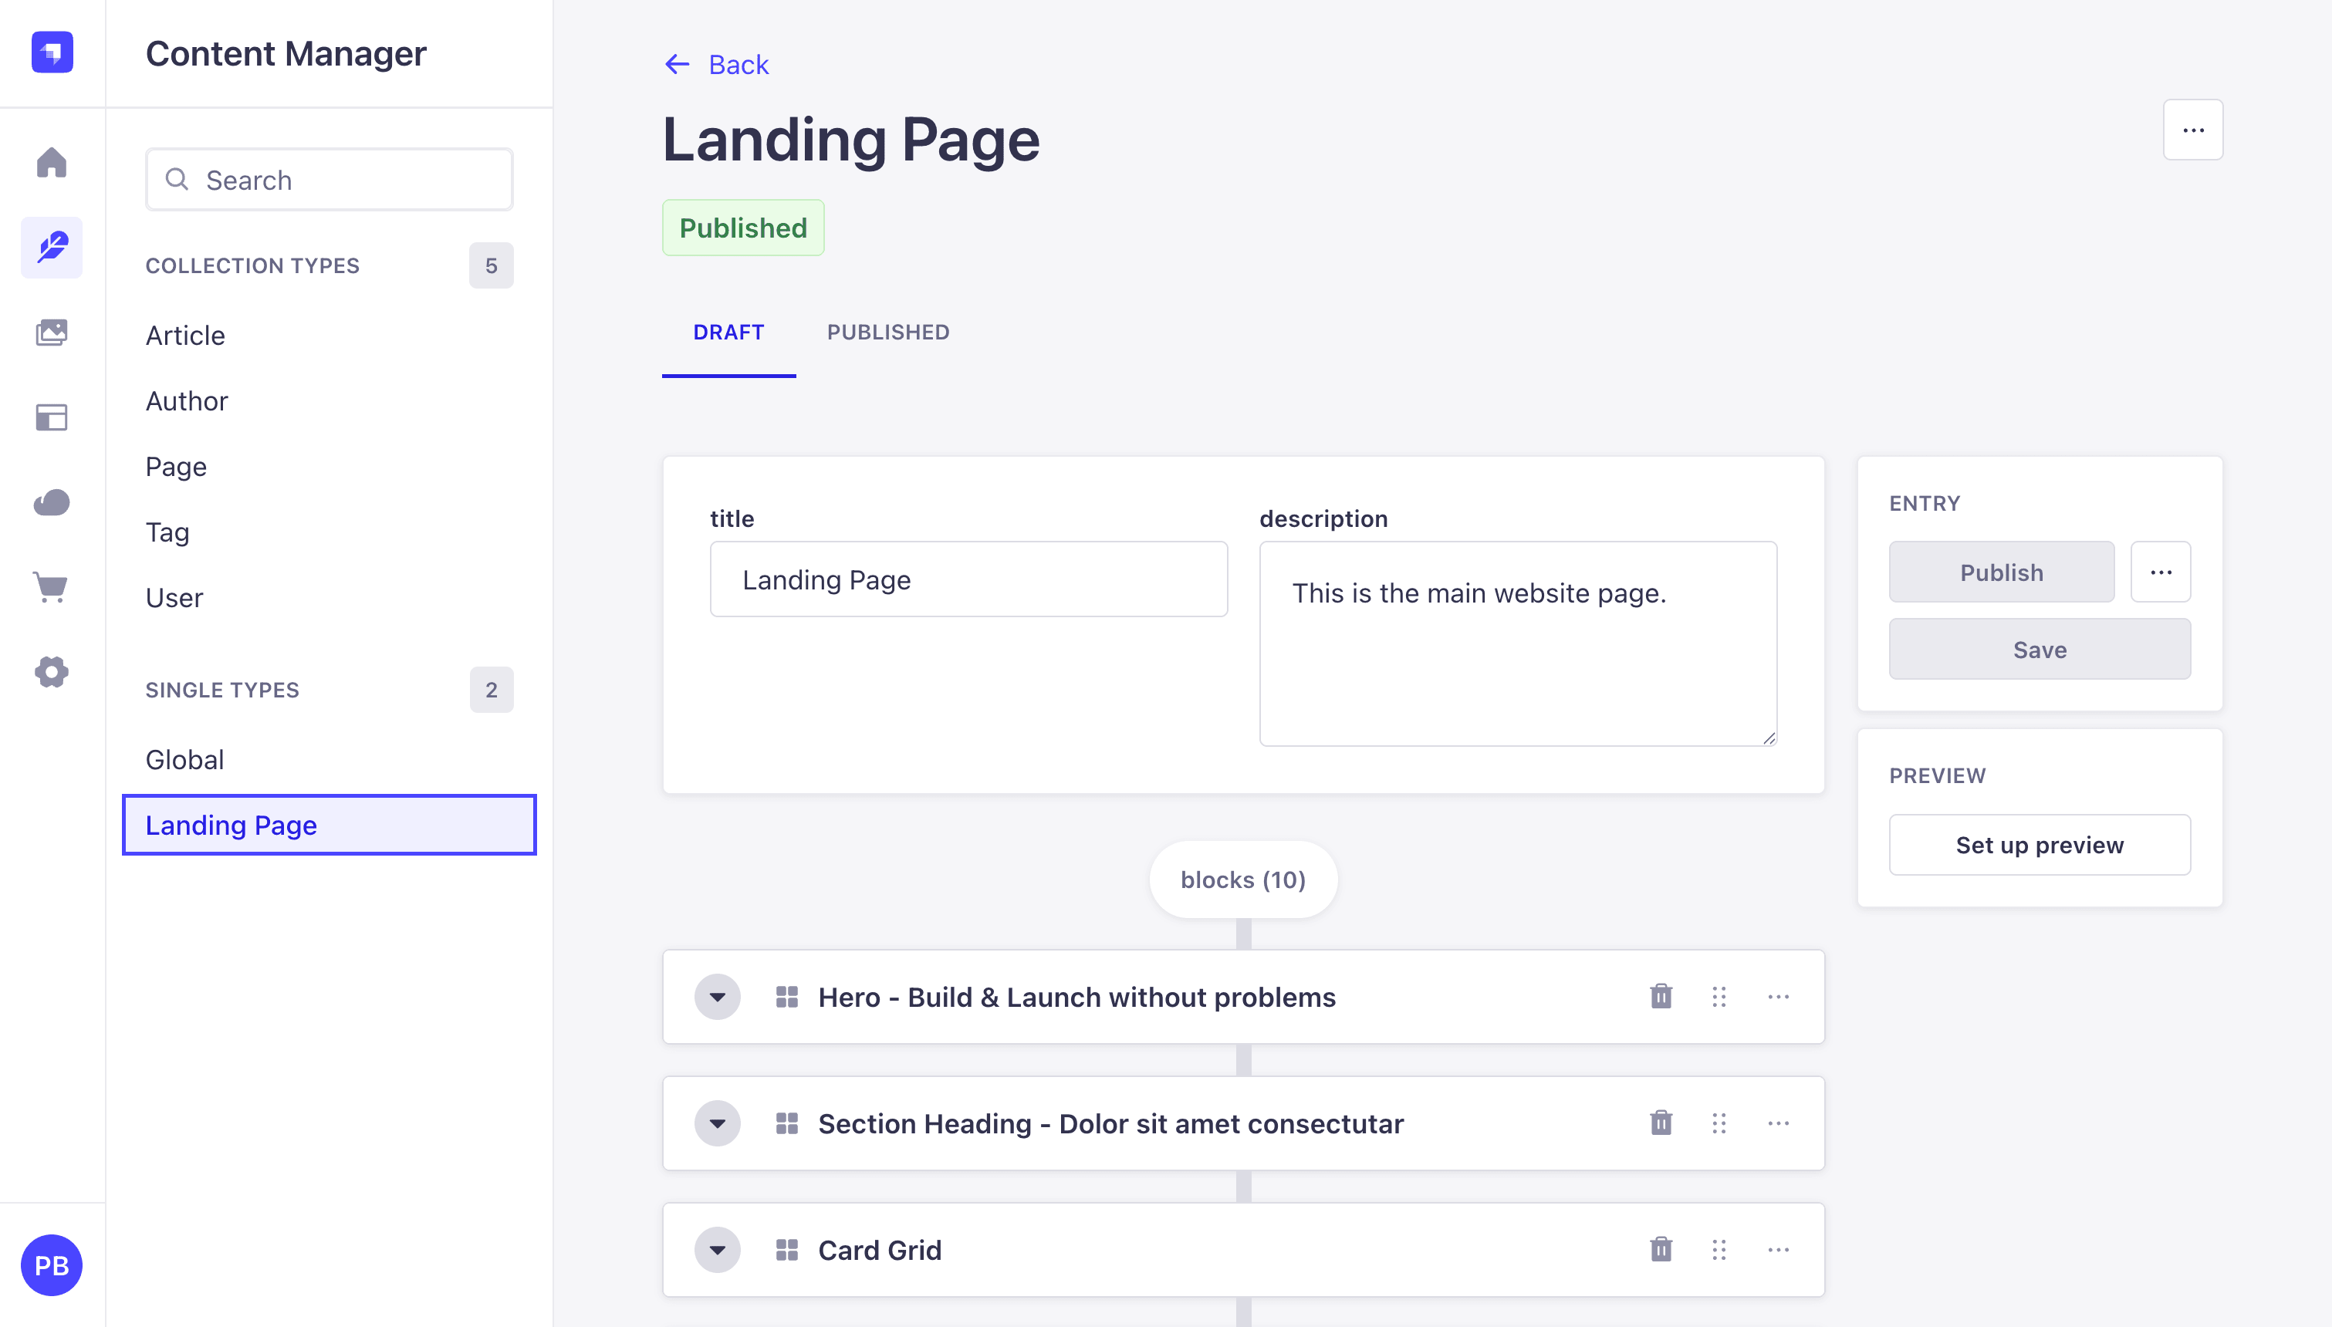
Task: Open the Cloud deploy icon
Action: (x=52, y=502)
